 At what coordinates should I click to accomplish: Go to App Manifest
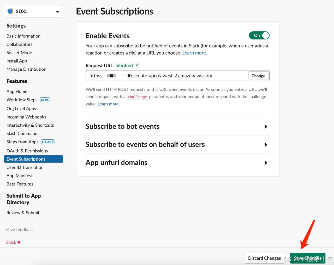point(20,176)
